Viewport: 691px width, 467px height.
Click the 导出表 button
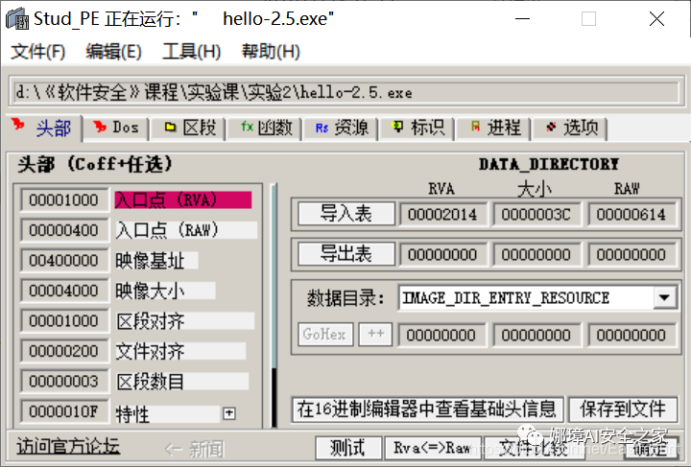tap(346, 254)
